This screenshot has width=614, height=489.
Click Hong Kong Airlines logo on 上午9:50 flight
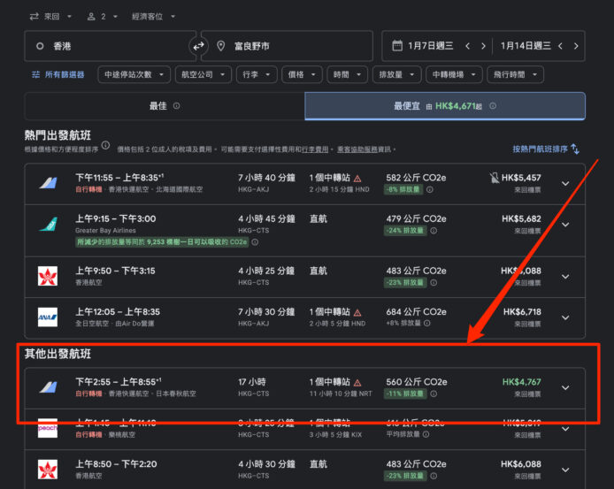pyautogui.click(x=48, y=277)
